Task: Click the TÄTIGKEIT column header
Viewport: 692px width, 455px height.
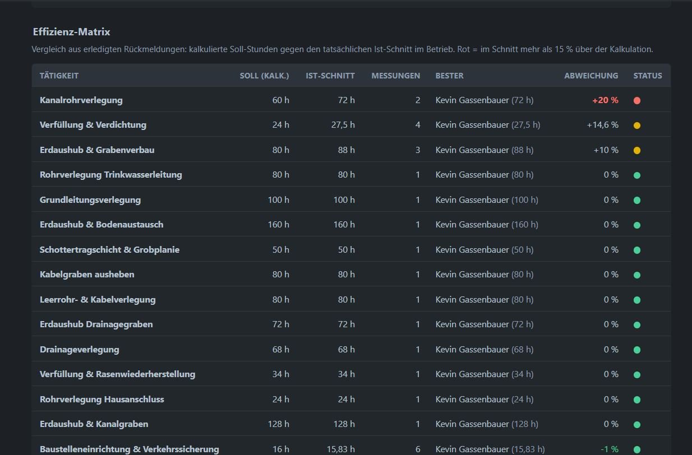Action: coord(59,76)
